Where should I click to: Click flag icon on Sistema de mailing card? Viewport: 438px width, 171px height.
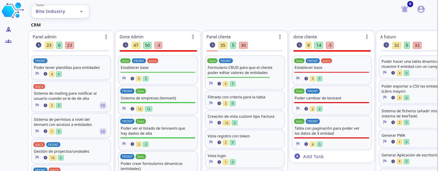(x=37, y=105)
